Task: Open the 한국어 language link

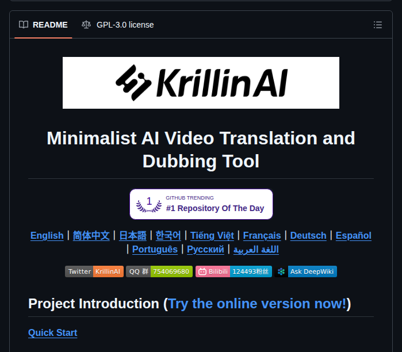Action: 168,236
